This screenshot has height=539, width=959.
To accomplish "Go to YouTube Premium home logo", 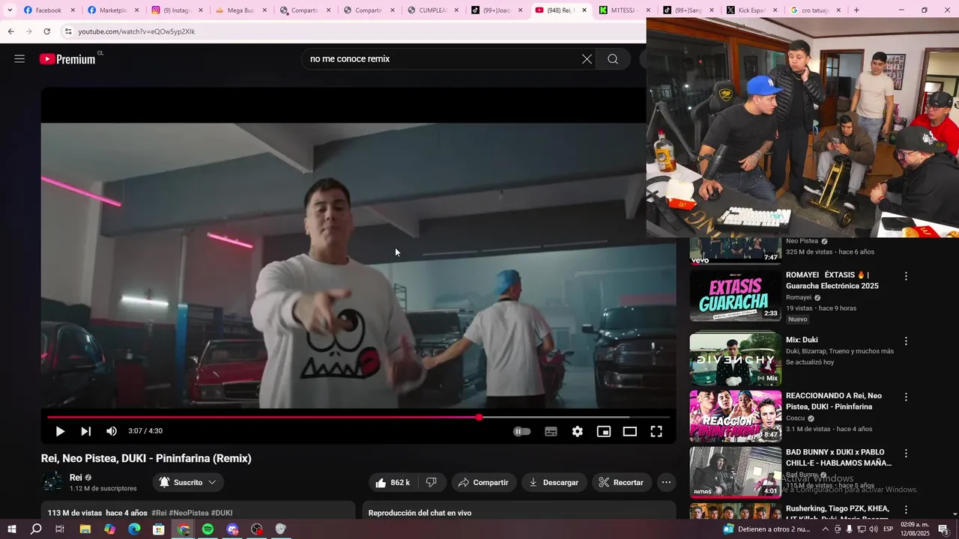I will pyautogui.click(x=67, y=59).
